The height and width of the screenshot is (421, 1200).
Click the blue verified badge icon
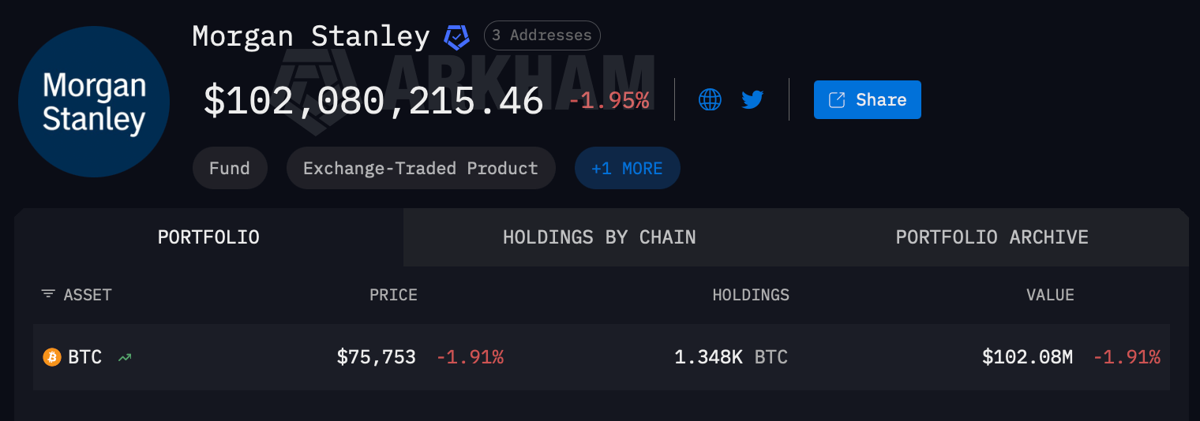pos(456,36)
